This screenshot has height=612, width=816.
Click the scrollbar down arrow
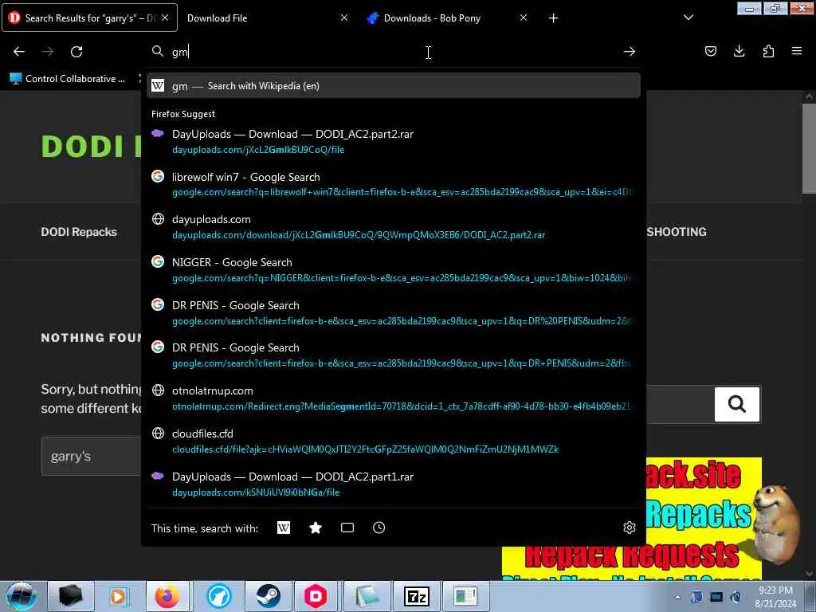pos(809,574)
